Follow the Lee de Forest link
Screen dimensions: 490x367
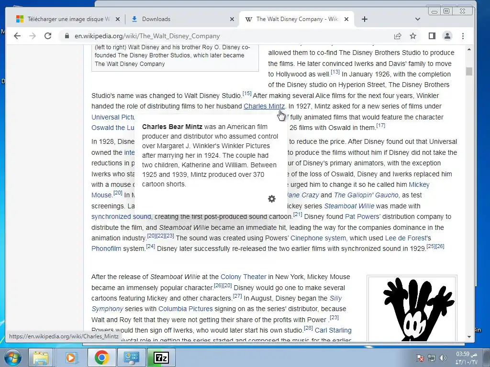tap(406, 238)
